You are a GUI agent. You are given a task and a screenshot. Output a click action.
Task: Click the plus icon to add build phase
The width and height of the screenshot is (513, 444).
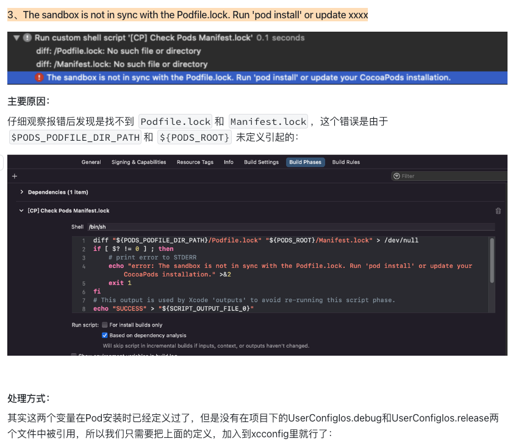[15, 176]
